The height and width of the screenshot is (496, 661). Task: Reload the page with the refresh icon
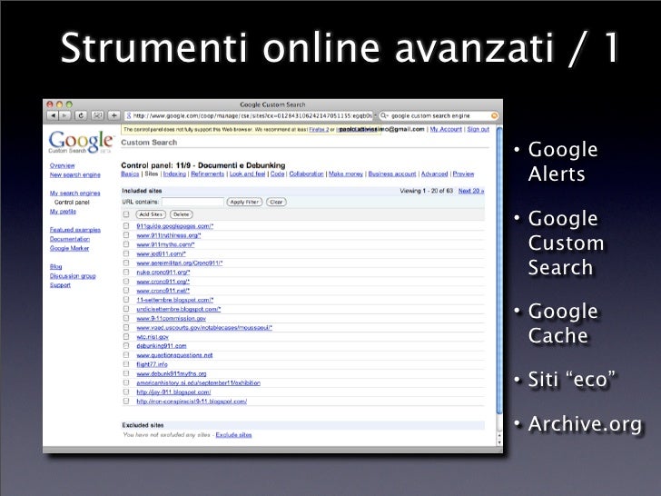coord(81,115)
